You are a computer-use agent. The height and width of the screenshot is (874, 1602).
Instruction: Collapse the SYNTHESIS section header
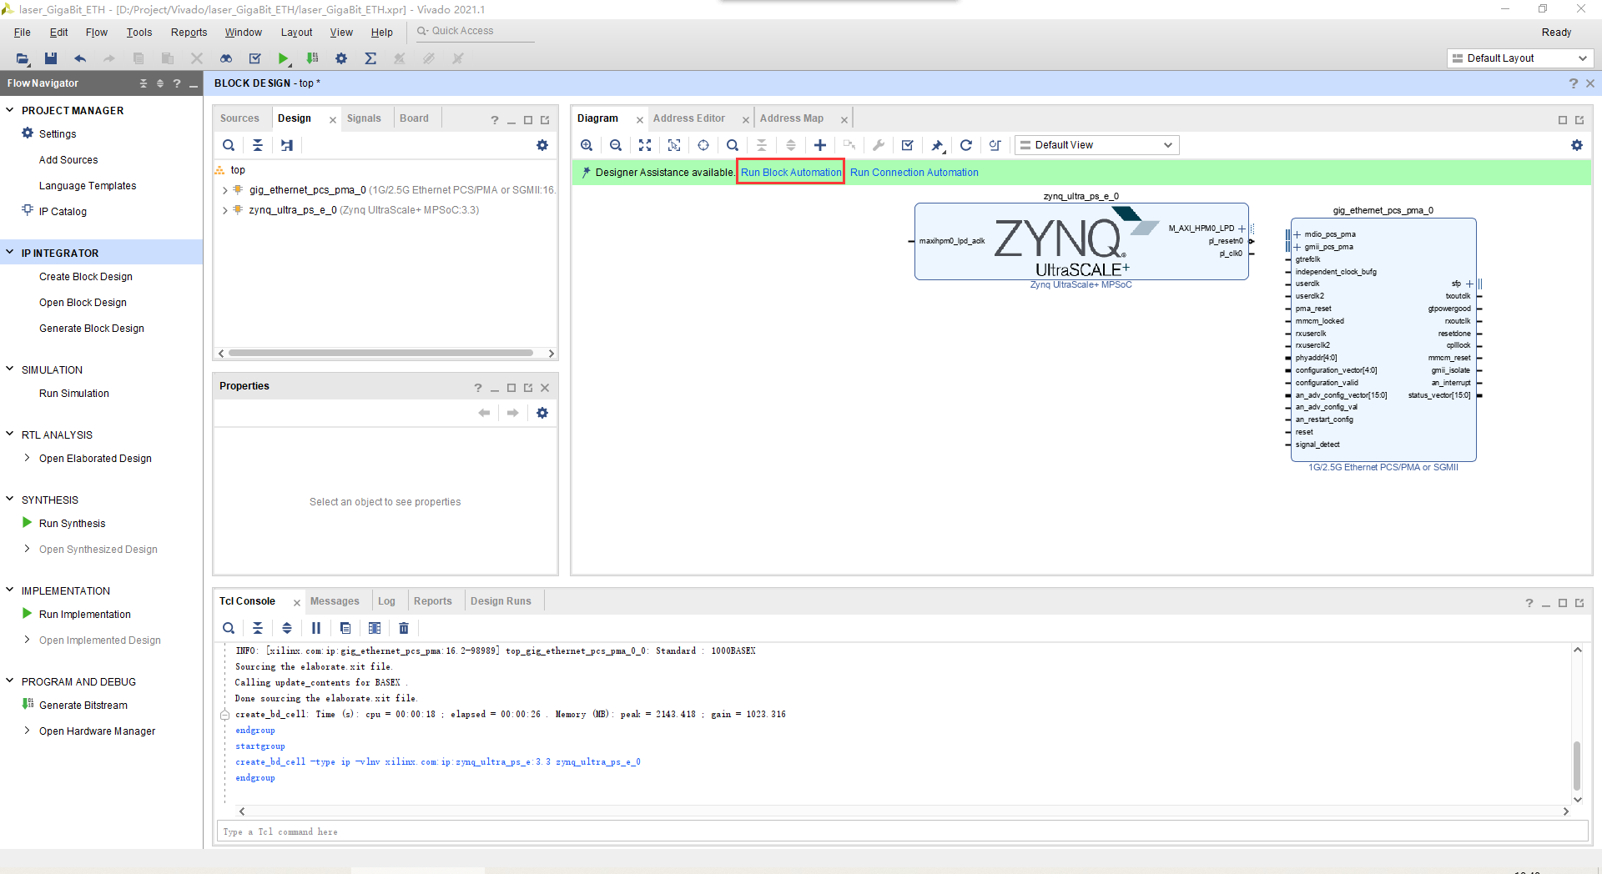(x=9, y=500)
